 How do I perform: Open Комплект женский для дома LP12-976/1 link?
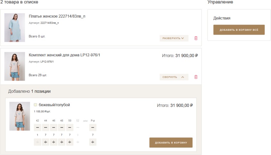pos(64,55)
